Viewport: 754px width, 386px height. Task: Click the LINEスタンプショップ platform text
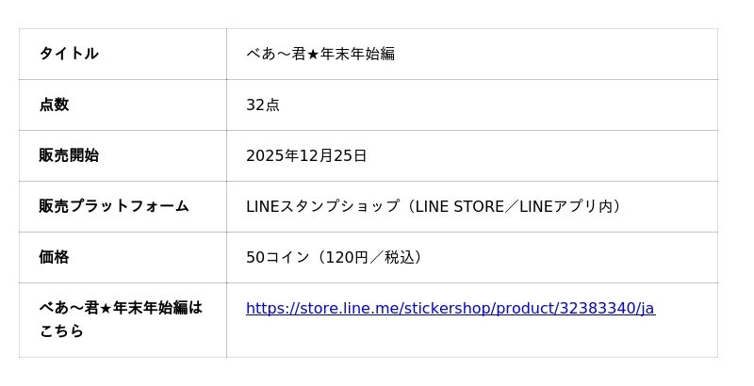point(322,206)
